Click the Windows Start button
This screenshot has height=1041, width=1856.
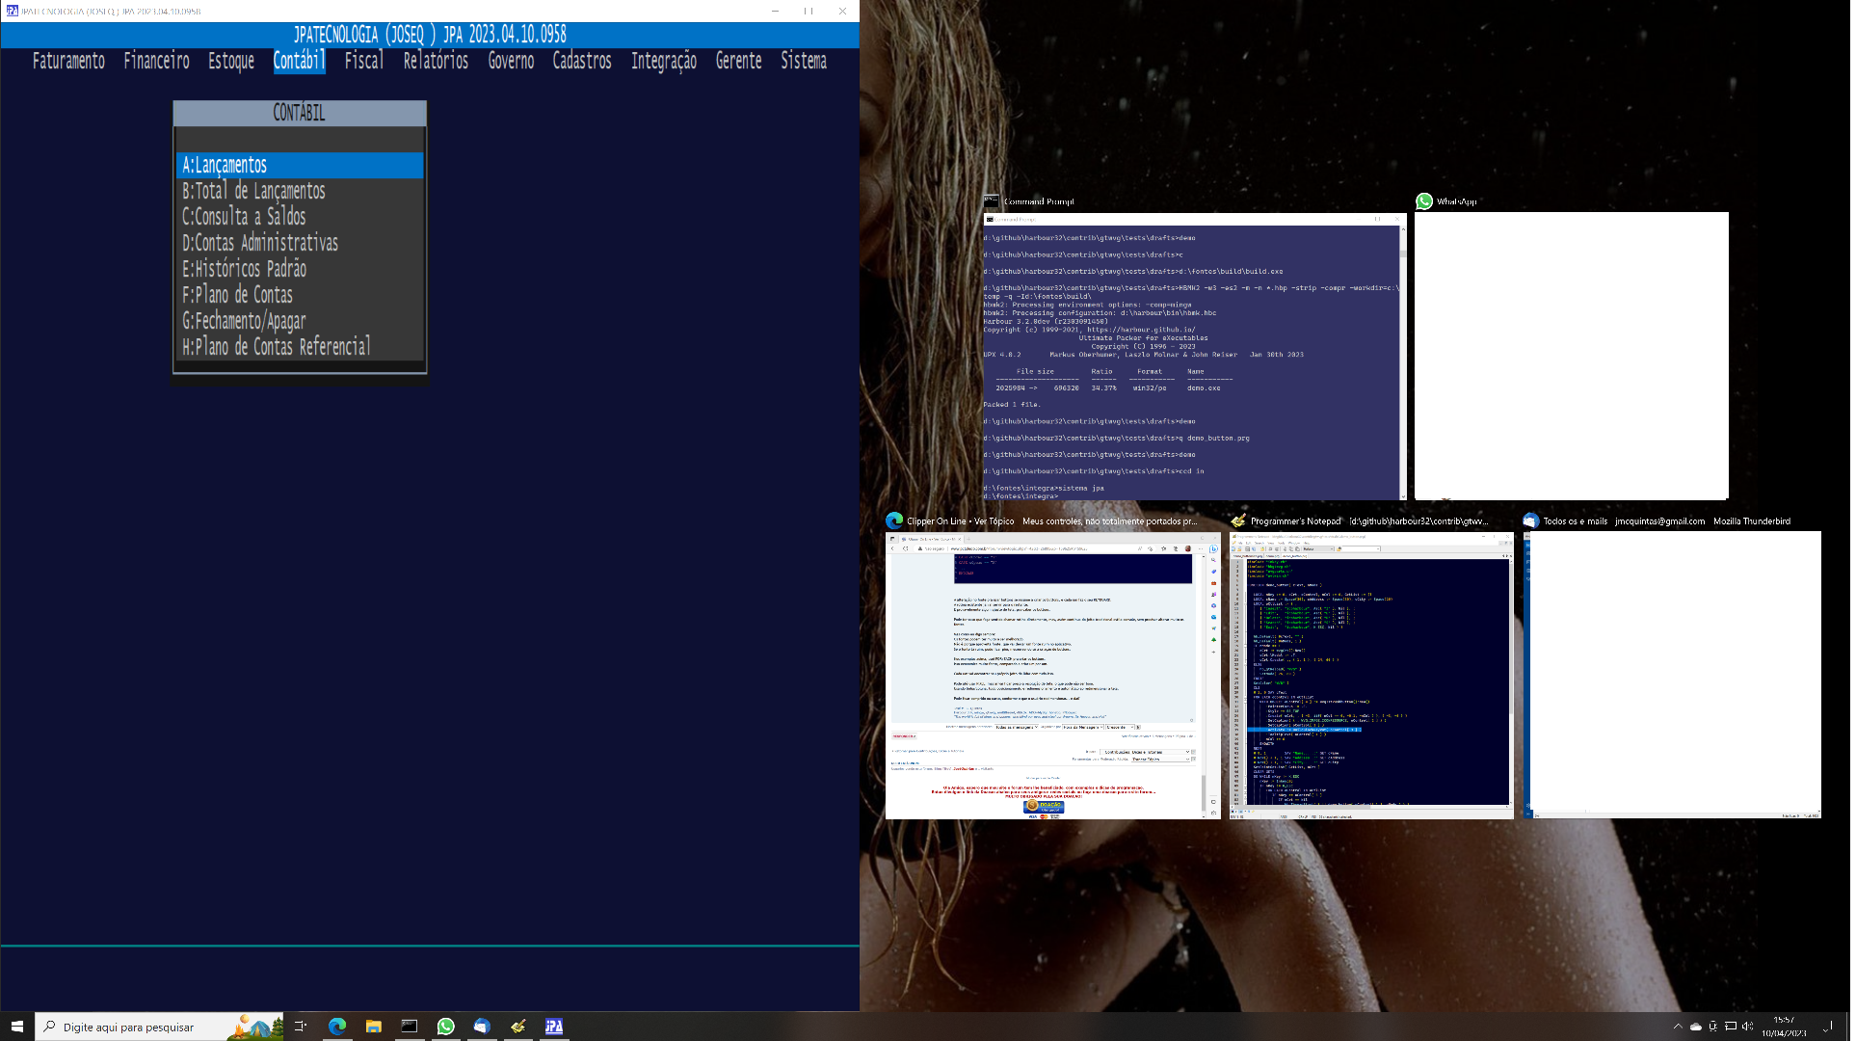17,1027
